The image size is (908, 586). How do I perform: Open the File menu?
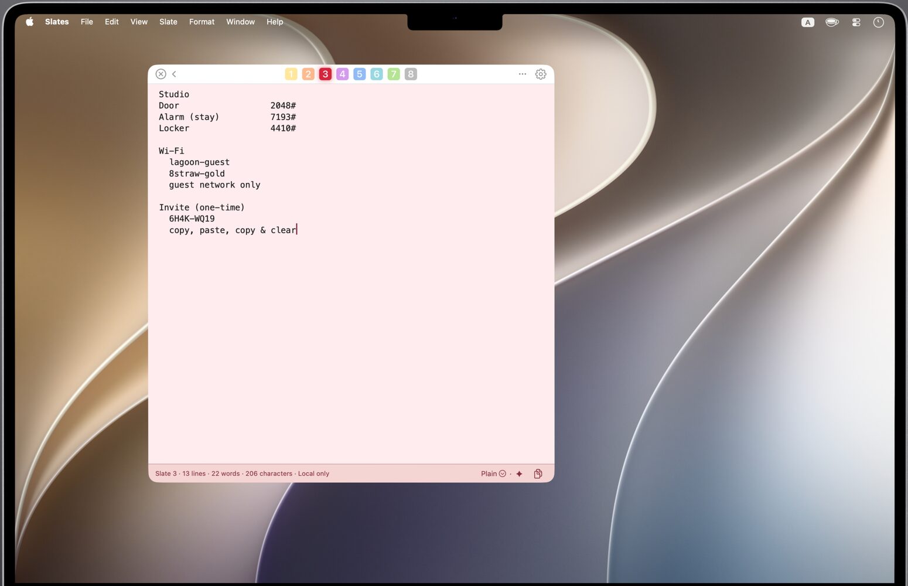pos(87,22)
